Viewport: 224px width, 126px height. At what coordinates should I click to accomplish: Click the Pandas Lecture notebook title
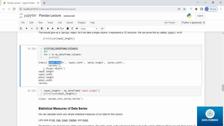50,15
